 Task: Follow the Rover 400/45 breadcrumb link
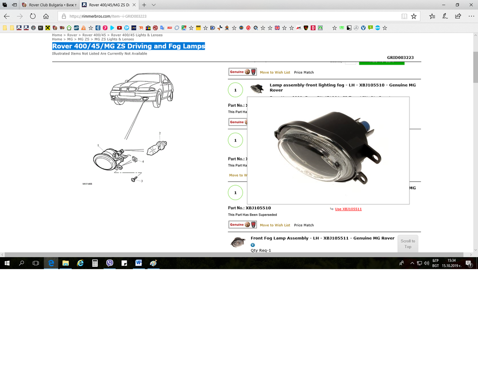pyautogui.click(x=94, y=35)
